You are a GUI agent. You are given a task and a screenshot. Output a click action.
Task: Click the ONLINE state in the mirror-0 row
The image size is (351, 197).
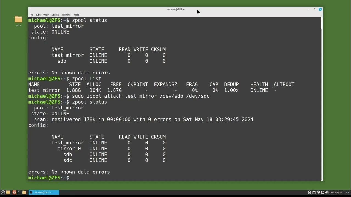coord(98,149)
